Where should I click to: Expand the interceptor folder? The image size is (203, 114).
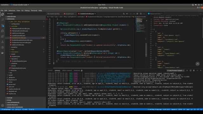(15, 52)
